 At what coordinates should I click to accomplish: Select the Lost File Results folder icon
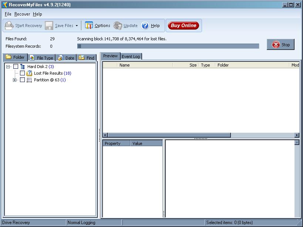click(x=29, y=73)
